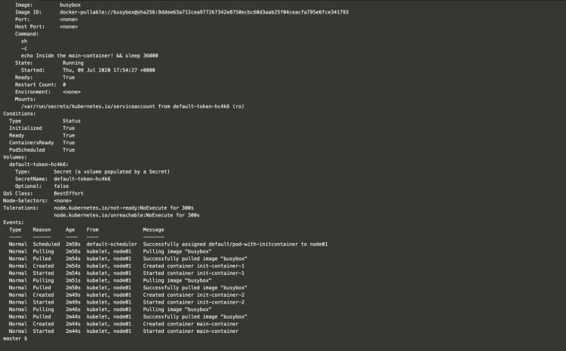Click the master $ shell prompt
This screenshot has width=566, height=351.
click(15, 338)
